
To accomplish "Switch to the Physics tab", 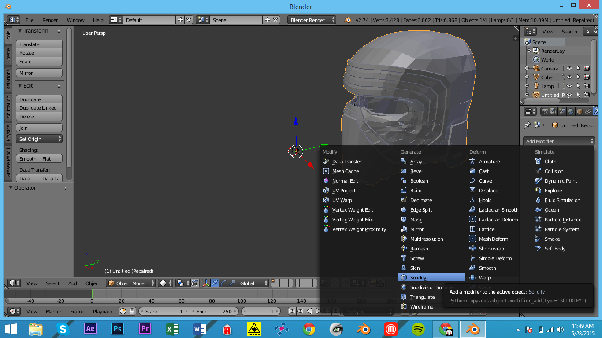I will (x=8, y=132).
